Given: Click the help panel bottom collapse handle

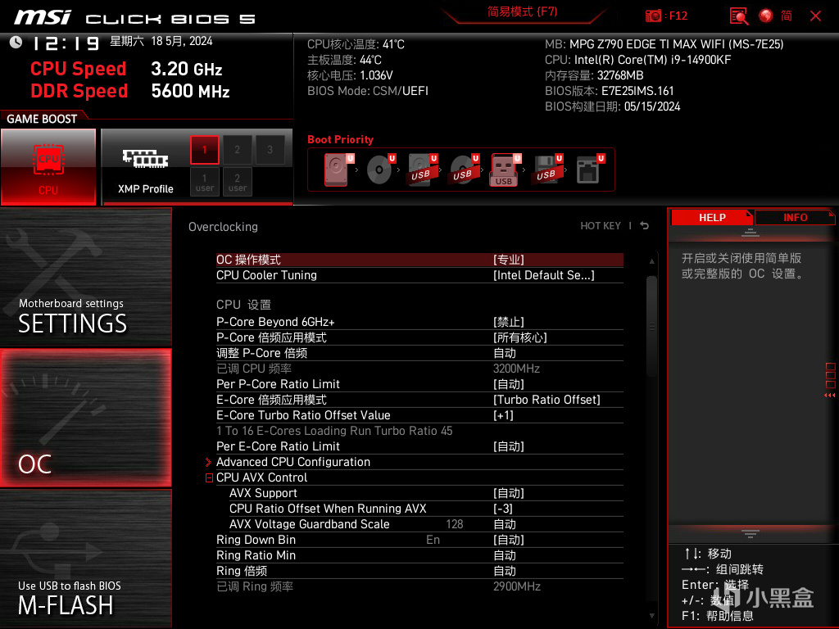Looking at the screenshot, I should (751, 533).
